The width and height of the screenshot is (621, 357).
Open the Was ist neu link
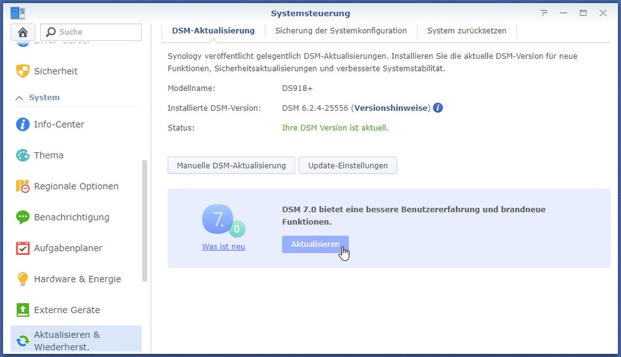(x=223, y=246)
